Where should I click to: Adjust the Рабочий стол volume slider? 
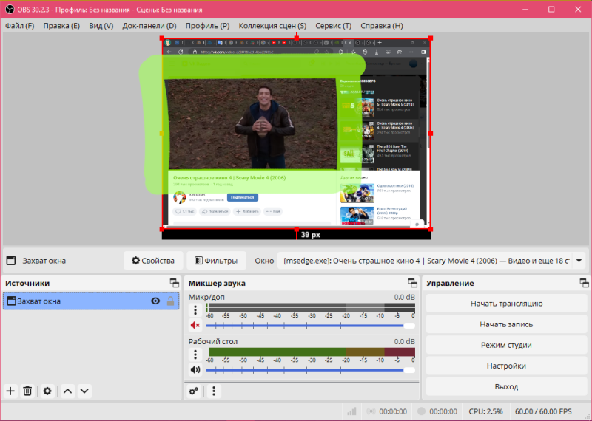(310, 370)
